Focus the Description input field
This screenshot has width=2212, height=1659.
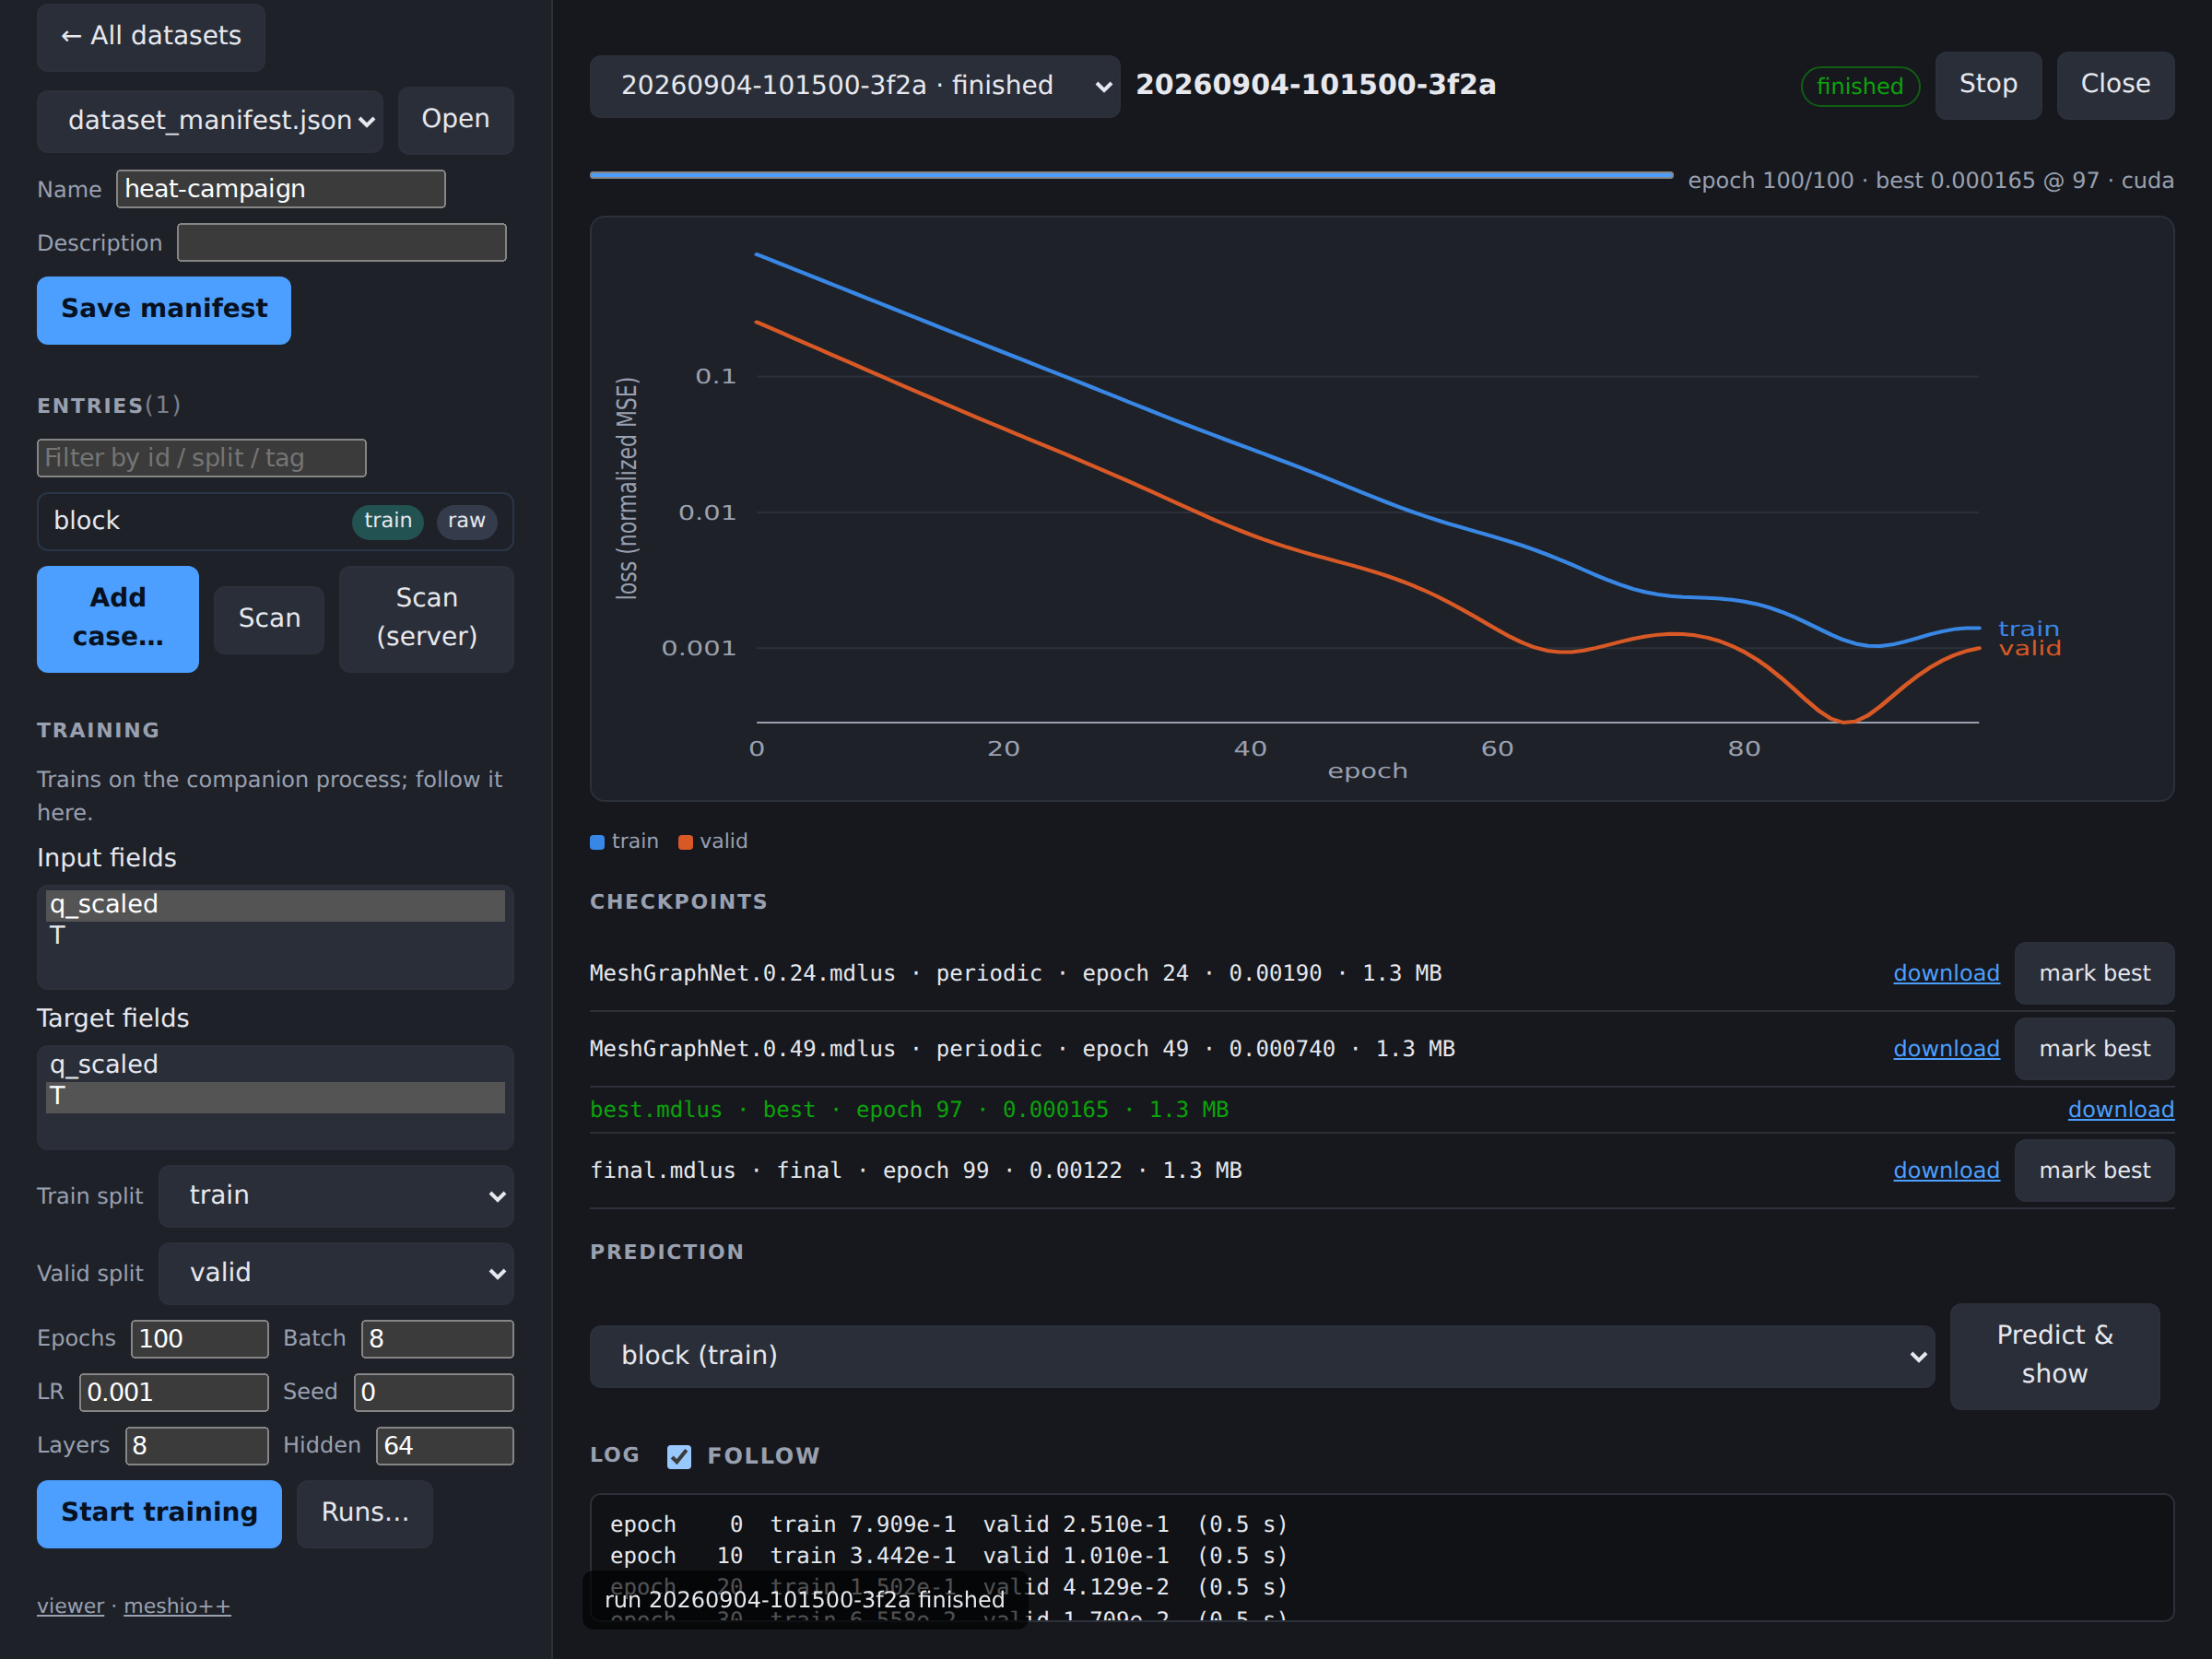pyautogui.click(x=342, y=243)
